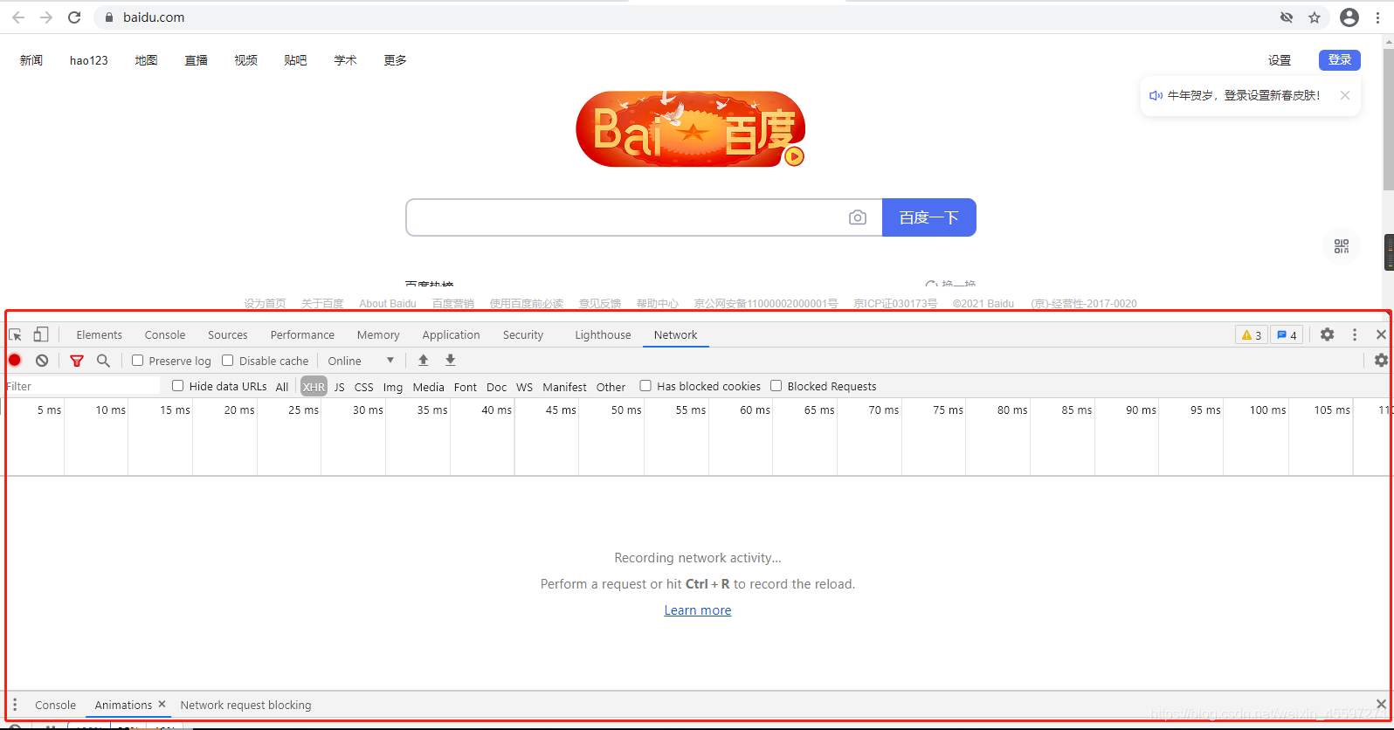Screen dimensions: 1394x730
Task: Open DevTools customize three-dot menu
Action: (x=1355, y=334)
